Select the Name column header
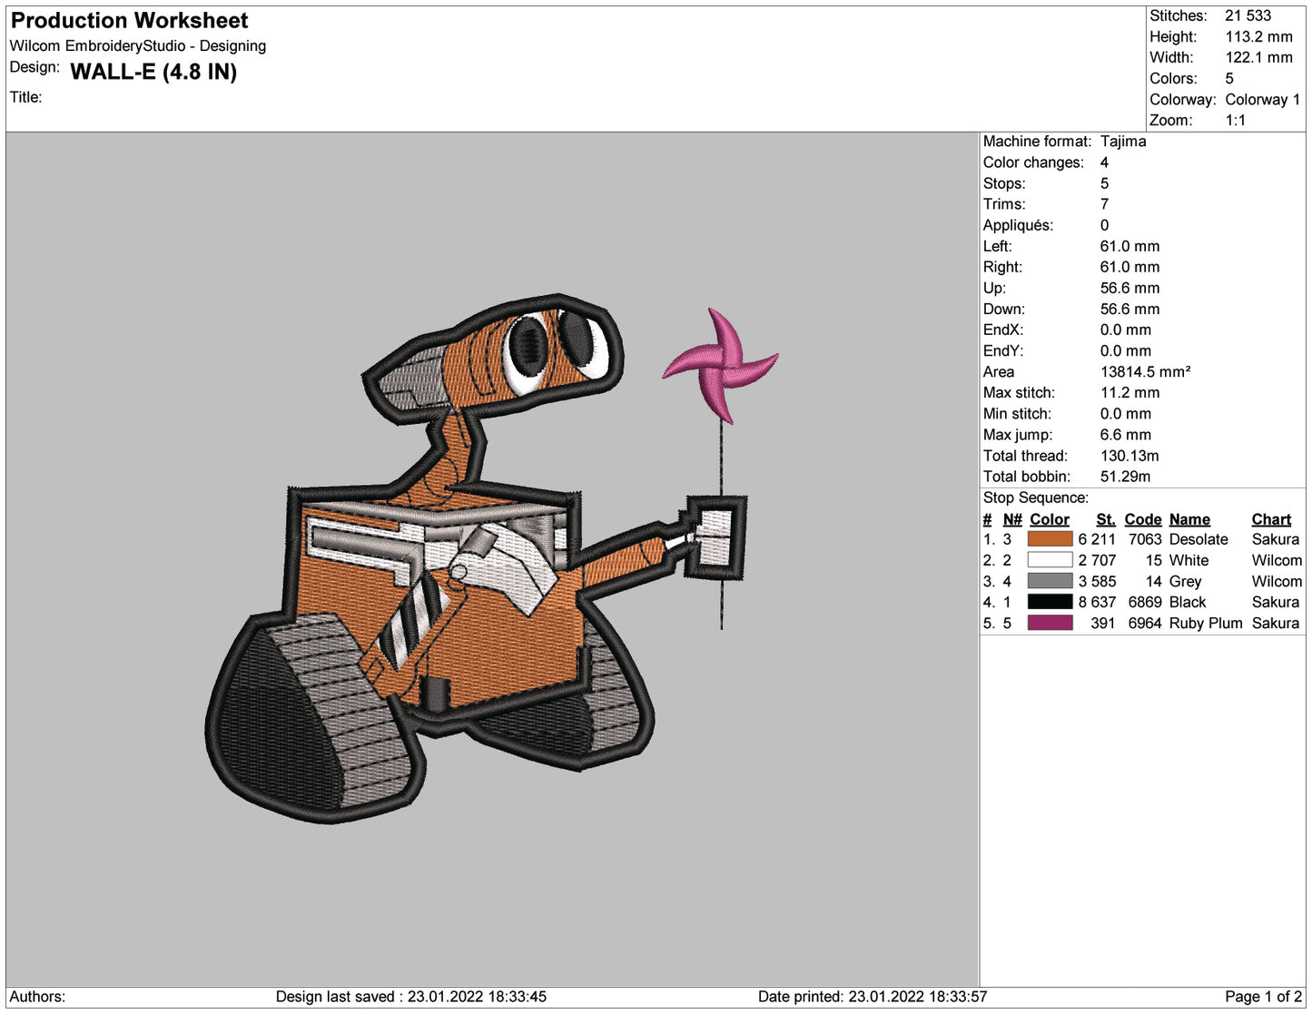This screenshot has width=1312, height=1014. click(x=1189, y=519)
